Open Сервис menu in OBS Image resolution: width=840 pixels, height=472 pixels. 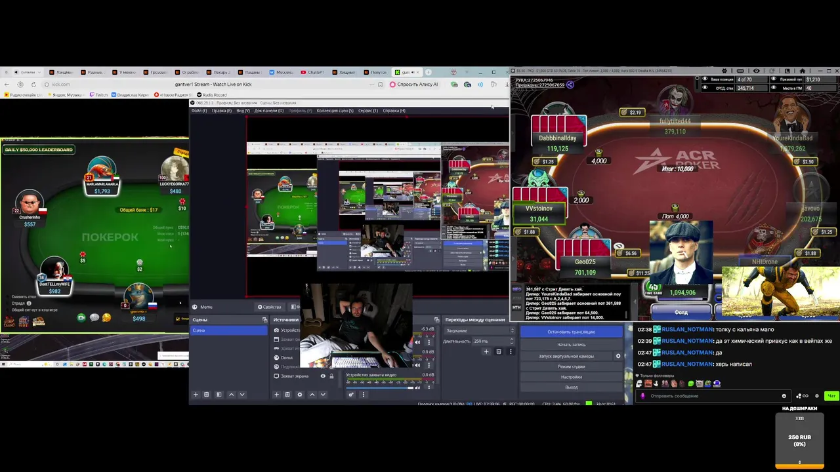pos(368,111)
